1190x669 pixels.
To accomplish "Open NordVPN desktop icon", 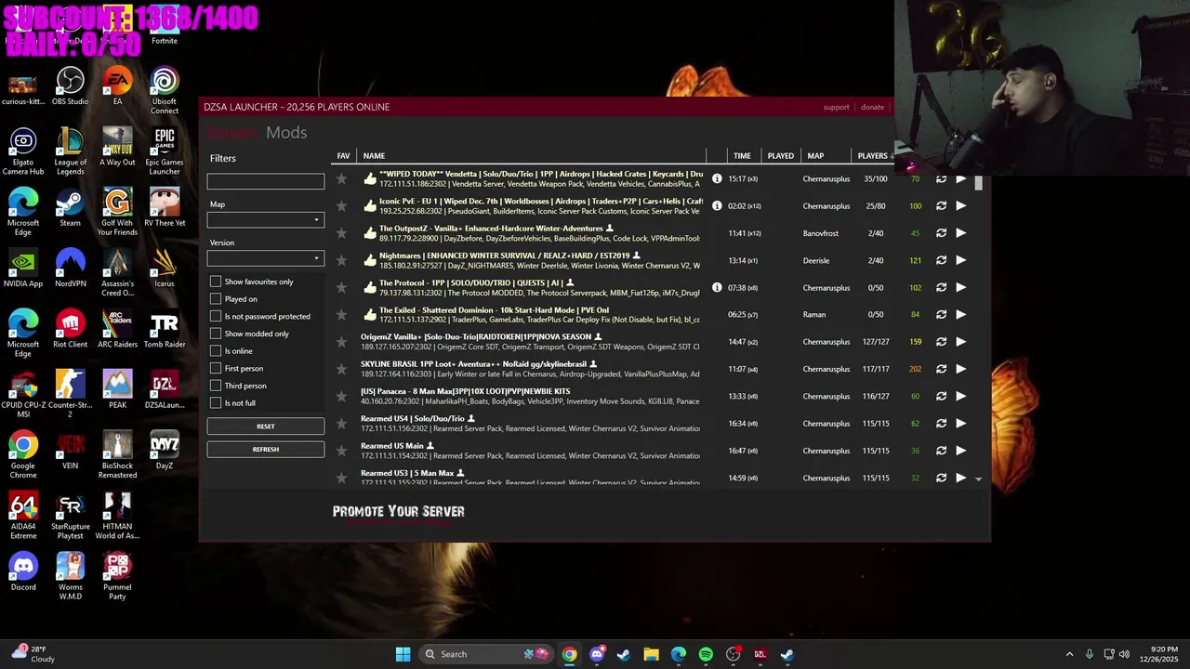I will pos(71,268).
